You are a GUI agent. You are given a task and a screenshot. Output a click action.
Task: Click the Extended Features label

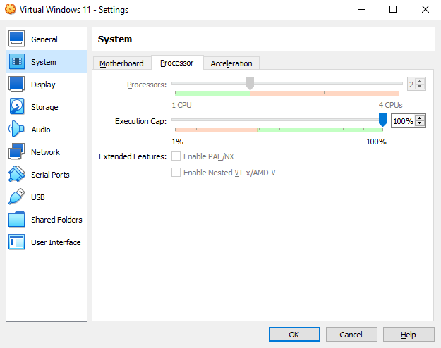tap(133, 156)
